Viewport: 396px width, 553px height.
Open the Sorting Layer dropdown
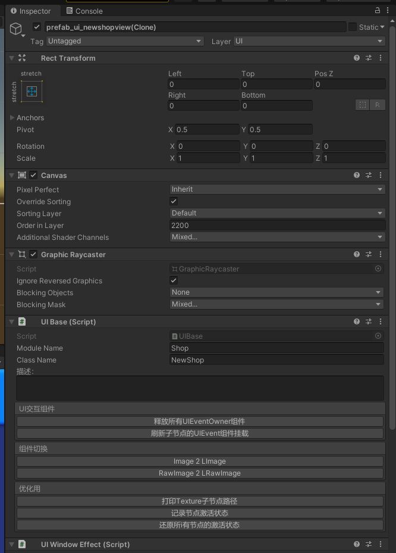click(x=277, y=213)
